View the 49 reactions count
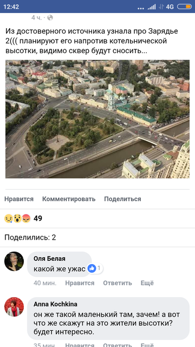195x347 pixels. (x=38, y=219)
